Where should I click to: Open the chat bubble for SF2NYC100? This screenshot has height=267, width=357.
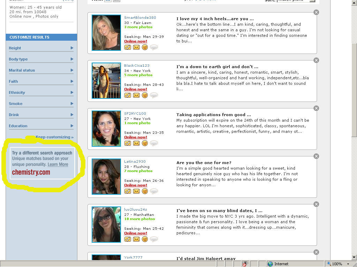coord(154,143)
